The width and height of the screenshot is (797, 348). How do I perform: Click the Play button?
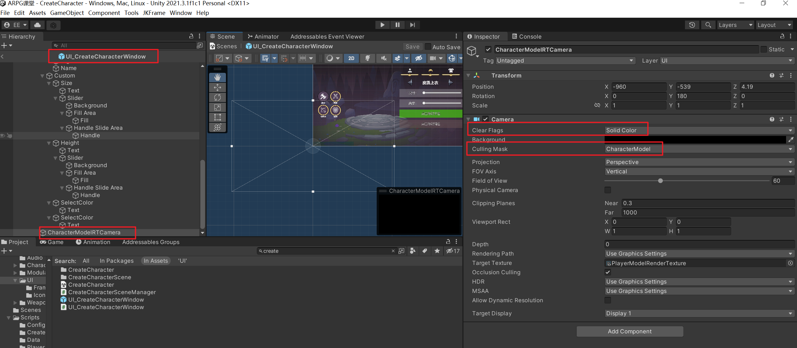(x=382, y=25)
